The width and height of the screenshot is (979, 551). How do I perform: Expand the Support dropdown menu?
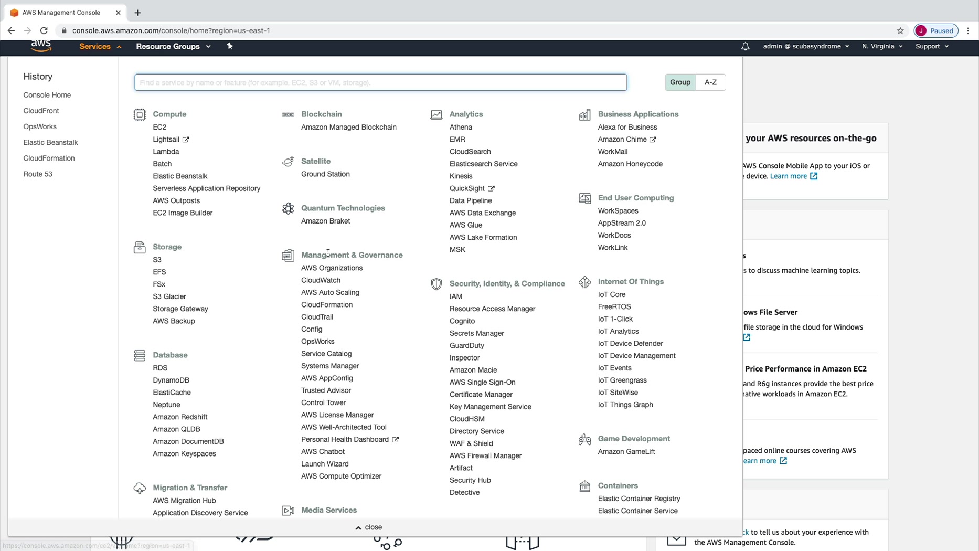(932, 46)
